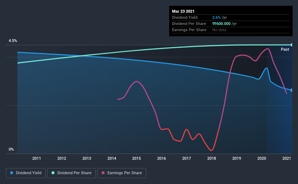Toggle the Earnings Per Share legend button
Screen dimensions: 298x184
click(122, 173)
